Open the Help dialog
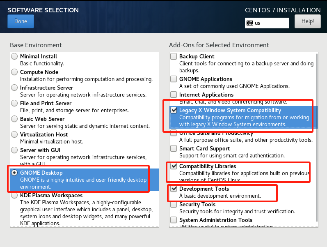The image size is (327, 247). pos(307,21)
